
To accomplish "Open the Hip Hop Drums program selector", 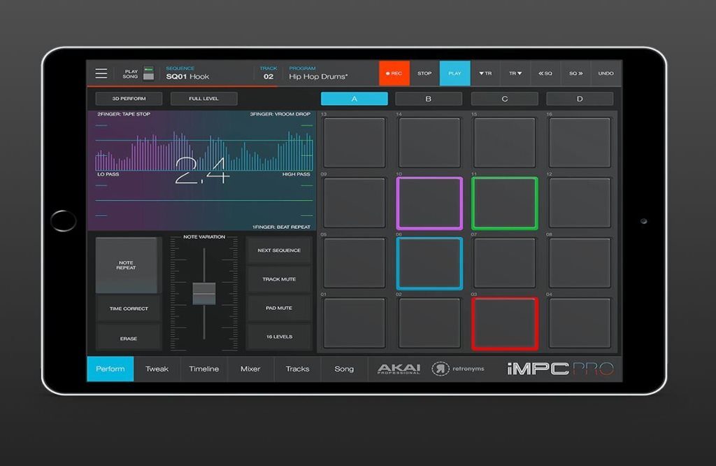I will click(318, 73).
